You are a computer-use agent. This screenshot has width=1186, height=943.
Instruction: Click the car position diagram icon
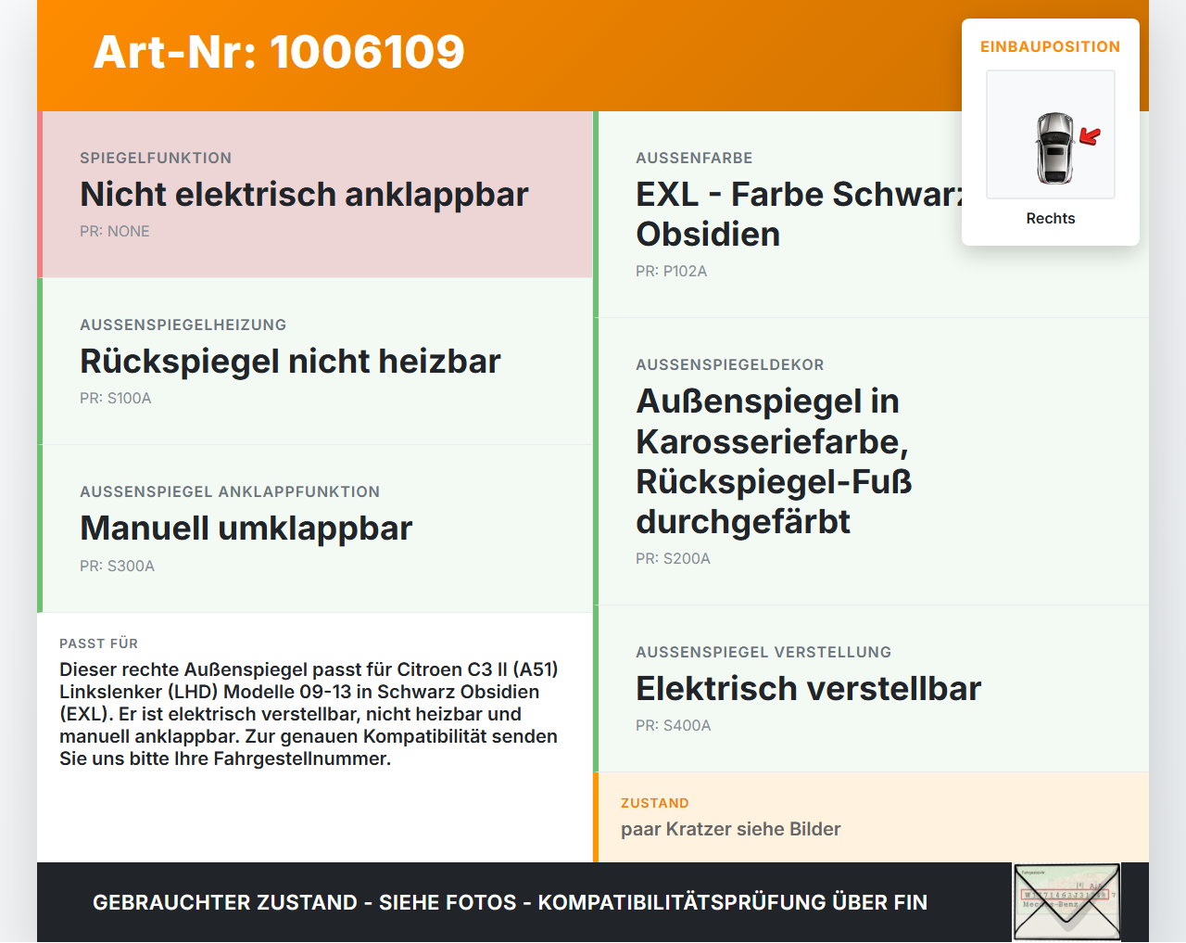click(x=1051, y=134)
